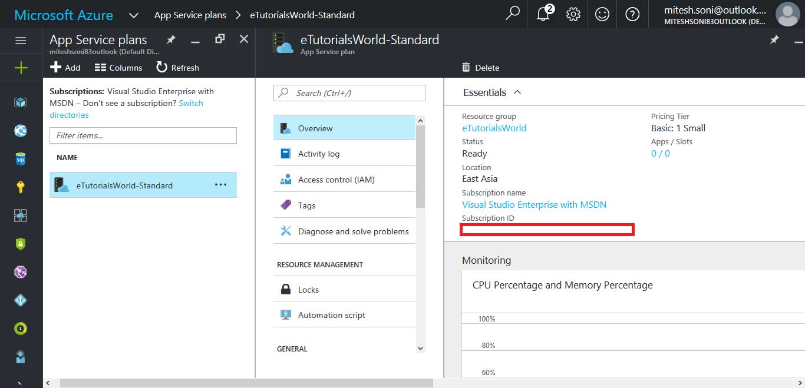The image size is (805, 388).
Task: Toggle the hamburger menu in left sidebar
Action: tap(21, 41)
